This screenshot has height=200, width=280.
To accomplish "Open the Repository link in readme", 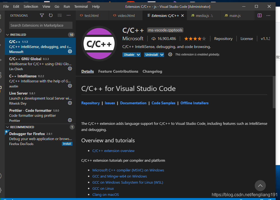I will tap(90, 103).
